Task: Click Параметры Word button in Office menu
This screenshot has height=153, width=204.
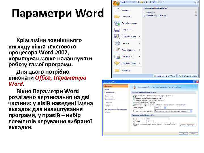Action: tap(165, 76)
